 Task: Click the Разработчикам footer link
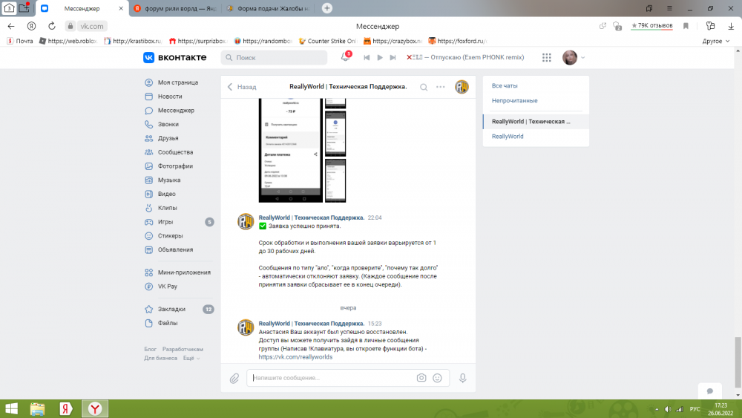(183, 350)
